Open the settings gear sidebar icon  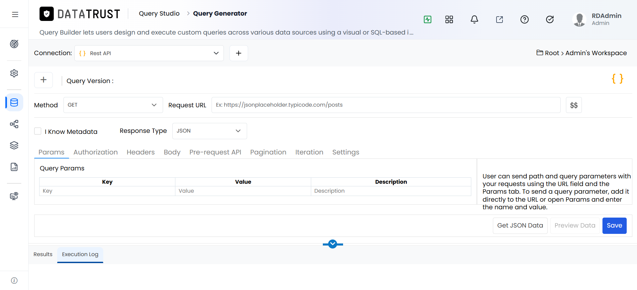[x=14, y=73]
